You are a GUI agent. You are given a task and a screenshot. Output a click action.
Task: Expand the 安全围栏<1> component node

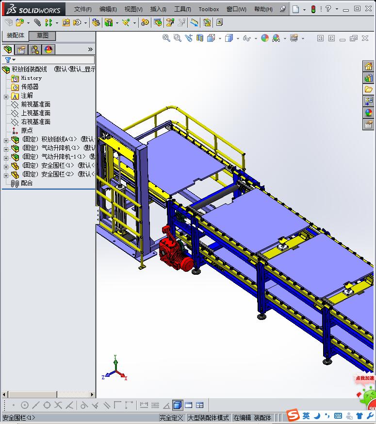[6, 167]
